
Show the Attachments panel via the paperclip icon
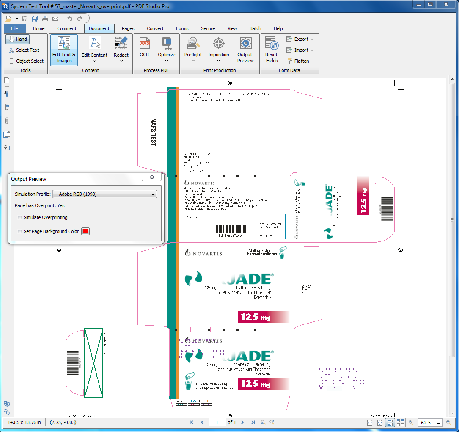pyautogui.click(x=6, y=121)
